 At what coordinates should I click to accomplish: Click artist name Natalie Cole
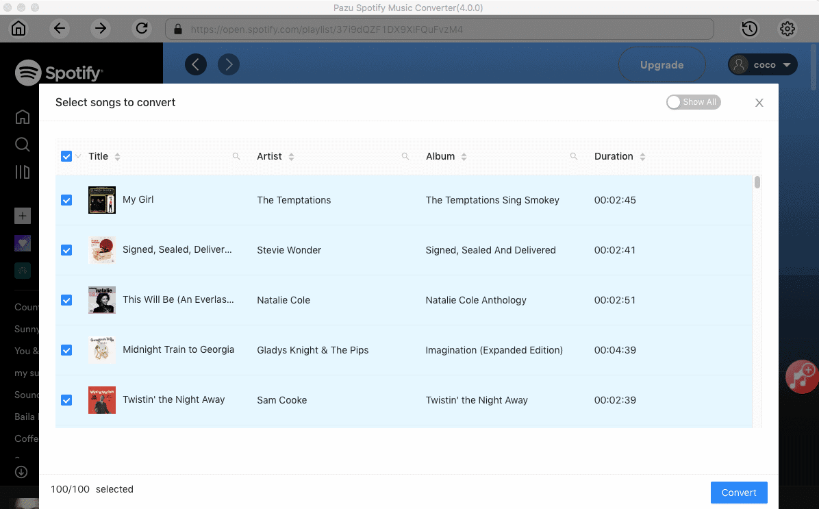(x=283, y=300)
